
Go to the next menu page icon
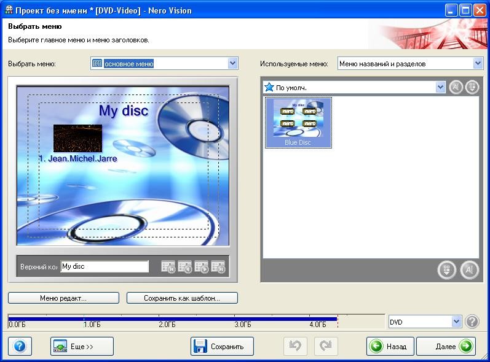click(202, 267)
